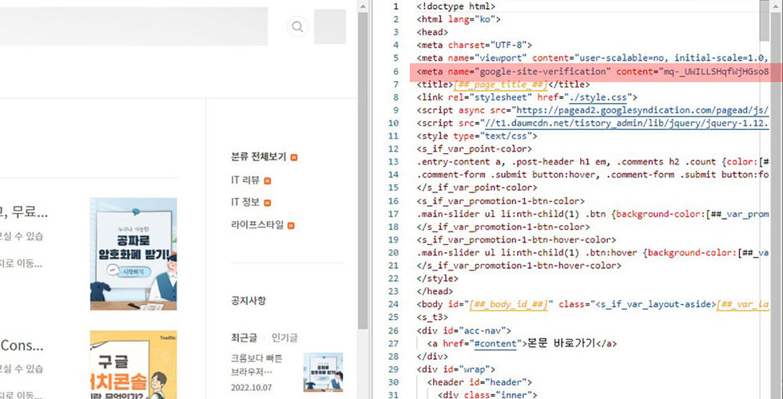Open the 공파로 암호화폐 받기 post thumbnail

pyautogui.click(x=133, y=254)
